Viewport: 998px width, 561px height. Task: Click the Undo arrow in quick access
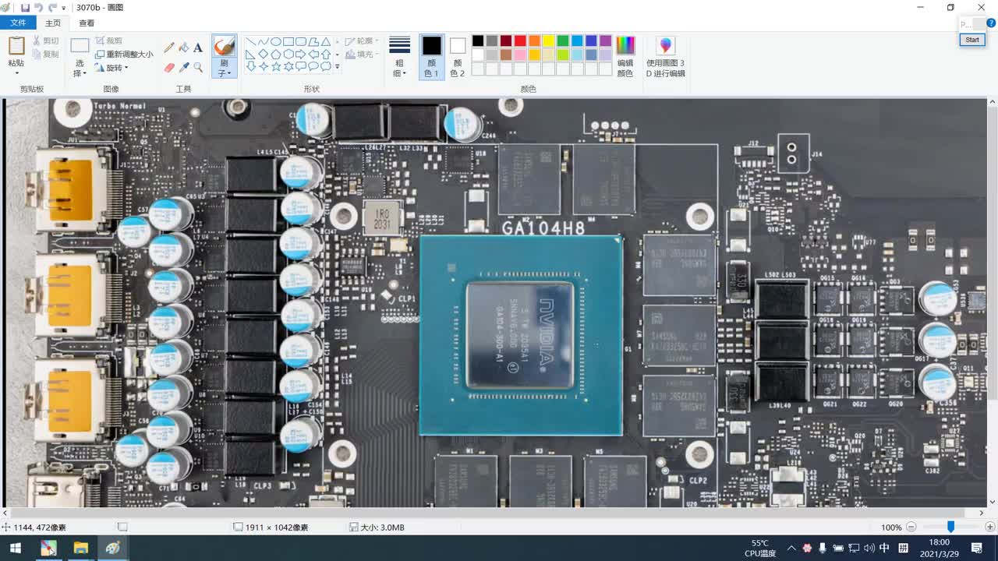click(39, 7)
